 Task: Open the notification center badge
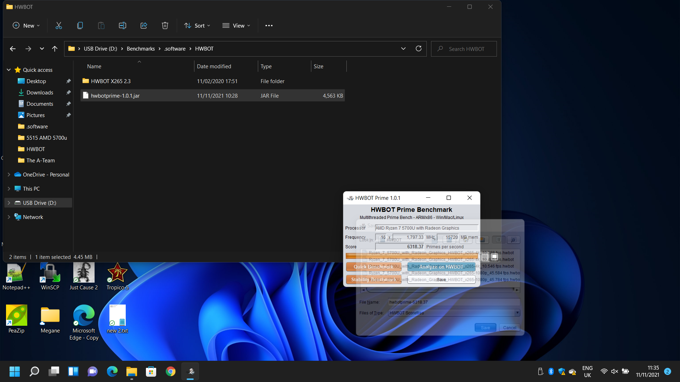pos(668,371)
